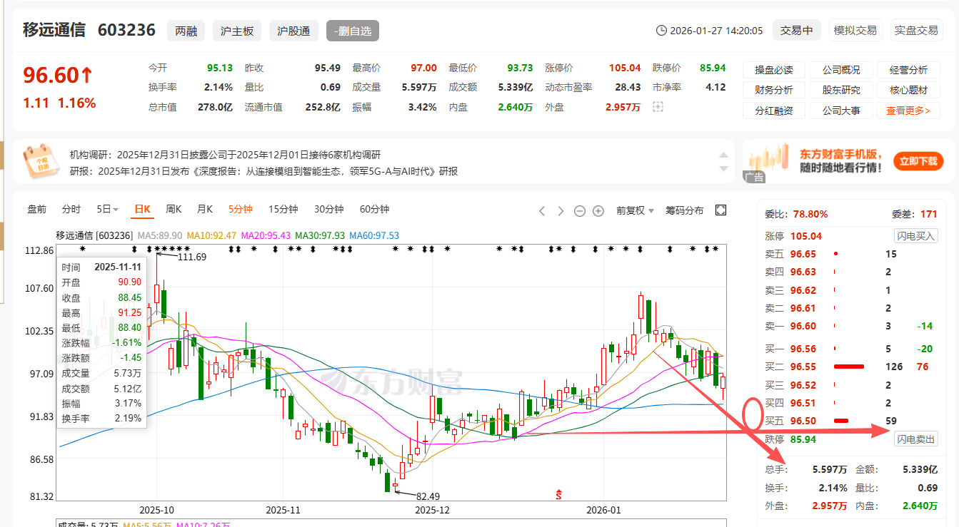Image resolution: width=959 pixels, height=527 pixels.
Task: Click the 卖五 price 96.65
Action: 803,254
